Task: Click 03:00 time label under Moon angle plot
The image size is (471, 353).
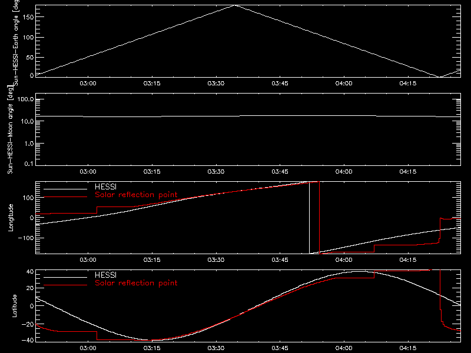Action: tap(88, 171)
